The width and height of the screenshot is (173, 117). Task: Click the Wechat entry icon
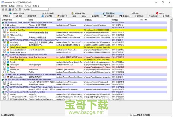(8, 72)
